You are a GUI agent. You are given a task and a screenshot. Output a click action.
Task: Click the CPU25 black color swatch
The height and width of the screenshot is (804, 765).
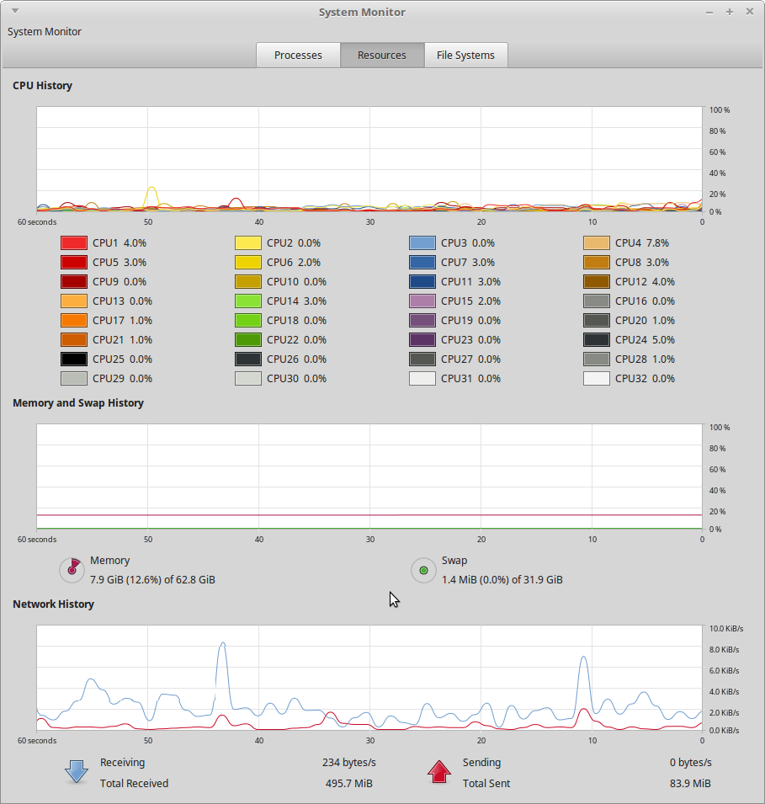click(74, 359)
